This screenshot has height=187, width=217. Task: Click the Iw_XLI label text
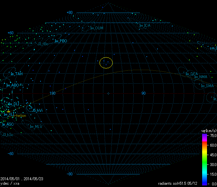pos(9,114)
